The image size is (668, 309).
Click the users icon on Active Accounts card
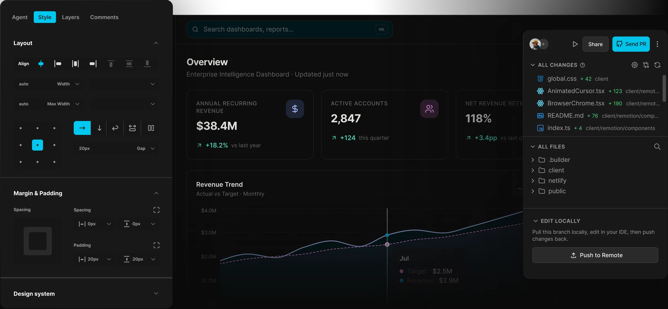point(429,109)
